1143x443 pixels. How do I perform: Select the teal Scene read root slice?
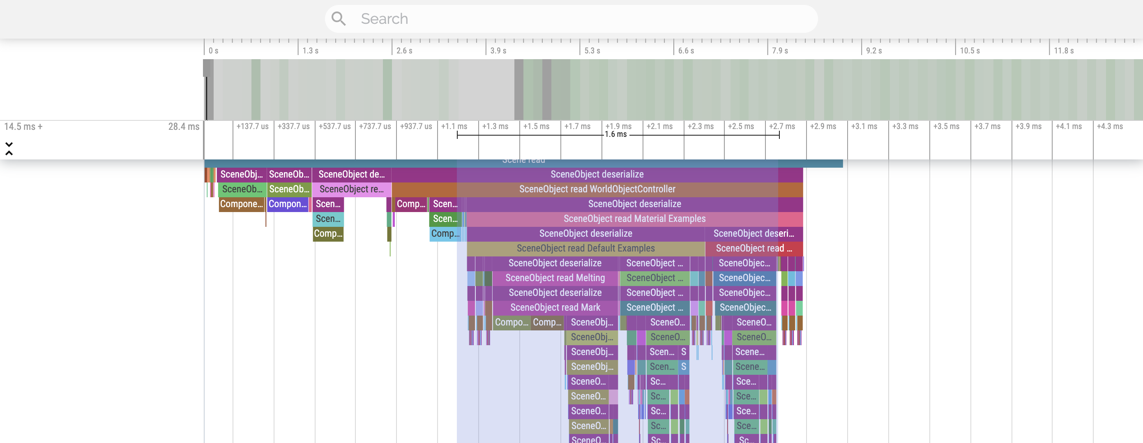(523, 162)
